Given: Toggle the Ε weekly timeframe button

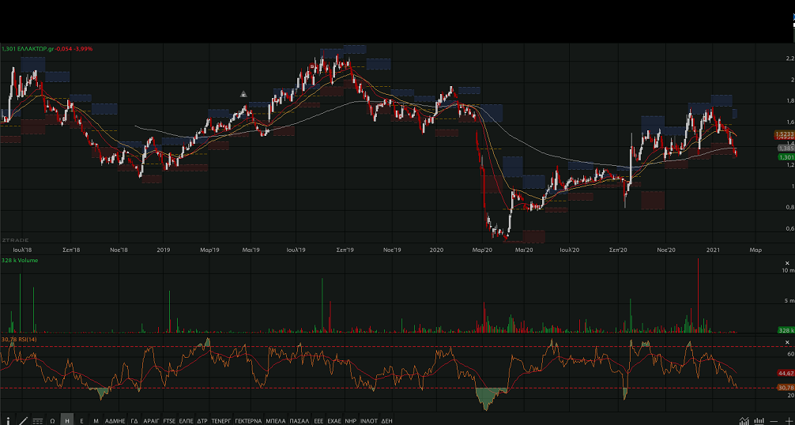Looking at the screenshot, I should 81,420.
